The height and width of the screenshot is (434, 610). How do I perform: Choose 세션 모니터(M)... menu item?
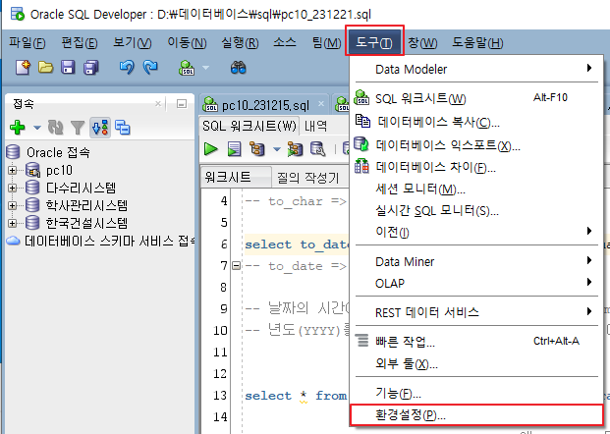coord(476,189)
